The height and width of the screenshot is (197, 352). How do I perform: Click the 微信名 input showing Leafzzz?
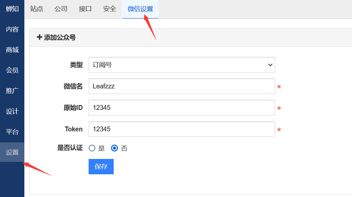click(x=182, y=86)
